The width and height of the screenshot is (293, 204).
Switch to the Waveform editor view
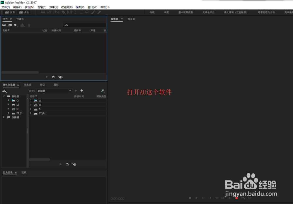[10, 12]
